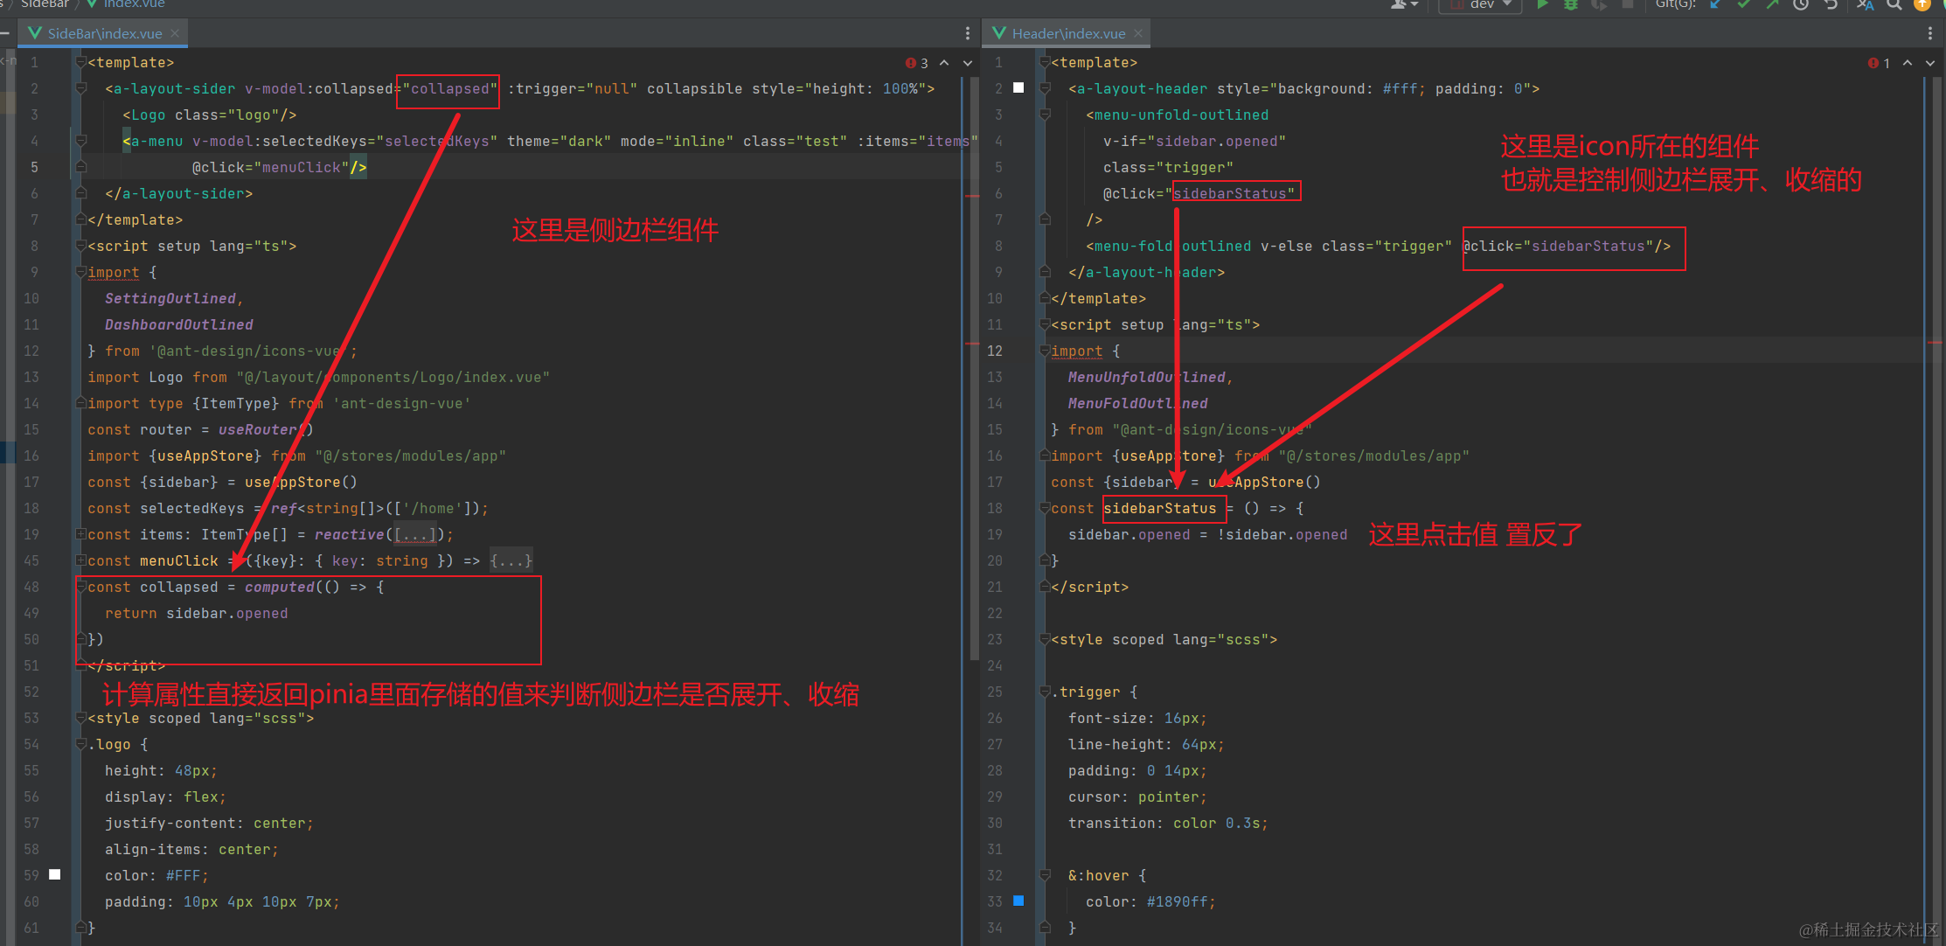Go to next error in left editor
This screenshot has height=946, width=1946.
coord(968,63)
